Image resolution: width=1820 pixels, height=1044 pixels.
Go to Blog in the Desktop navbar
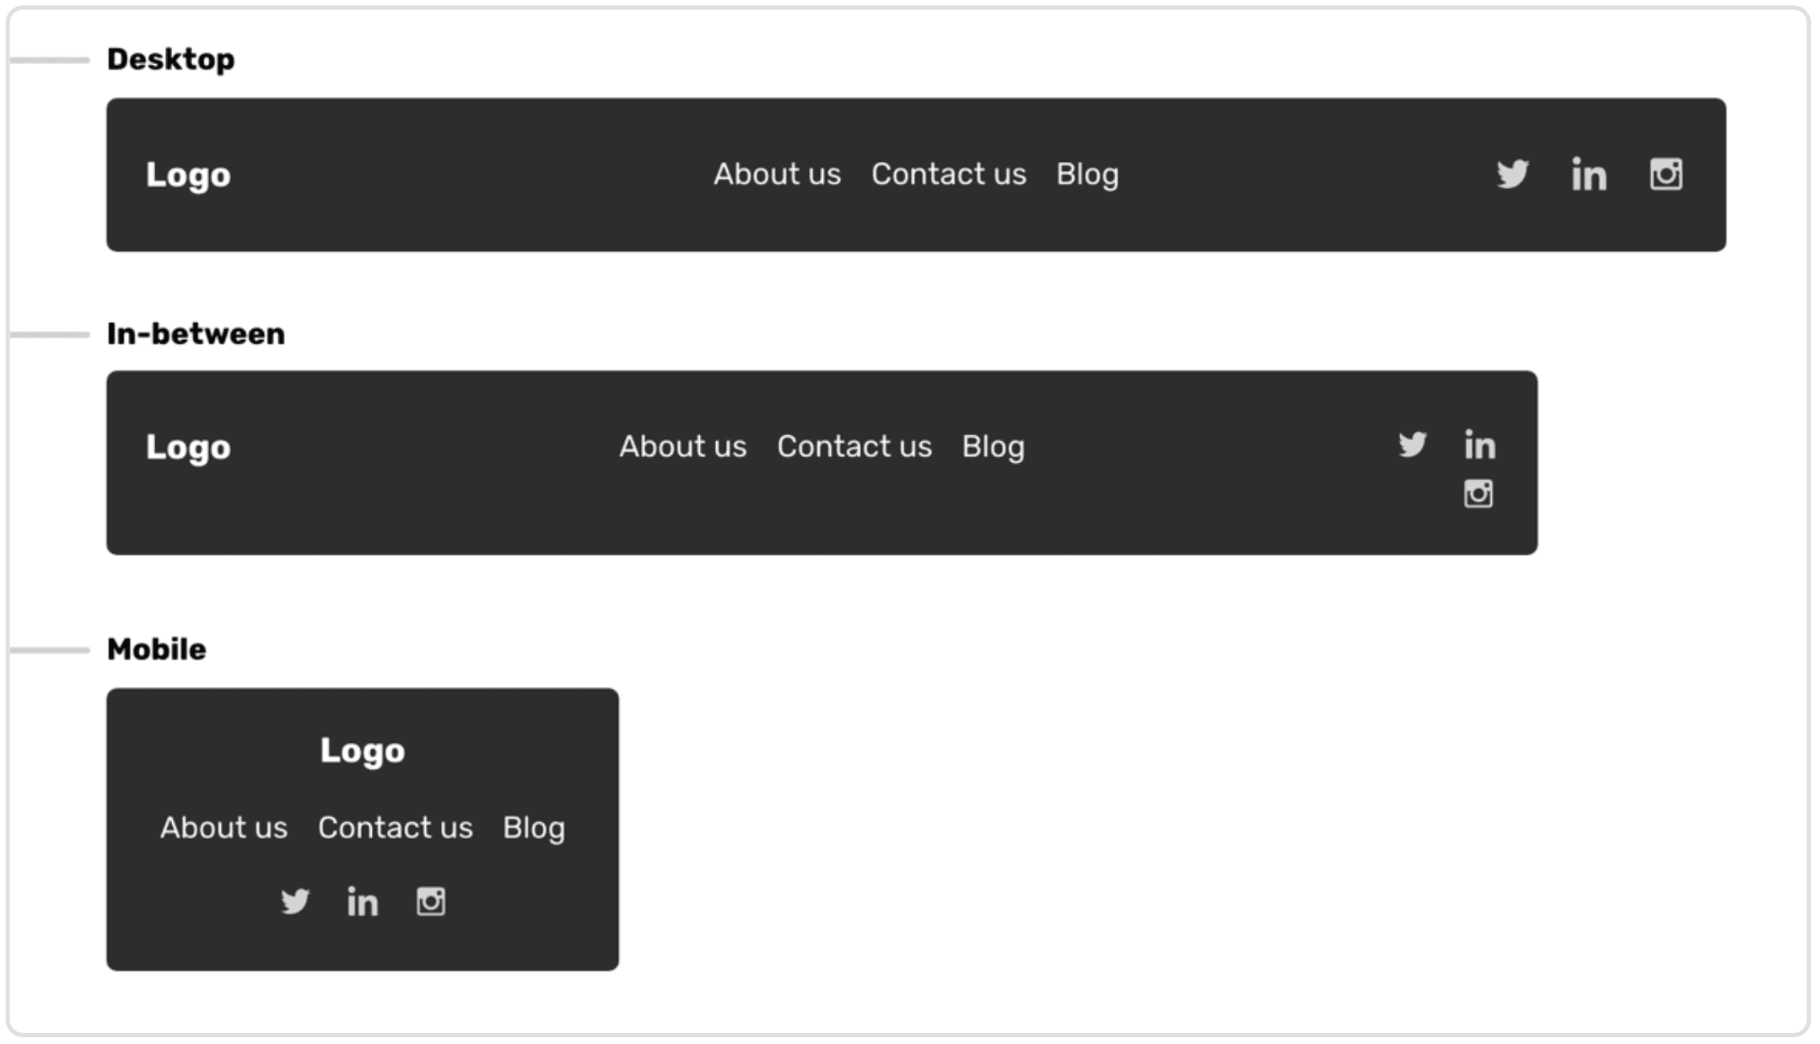pyautogui.click(x=1088, y=175)
